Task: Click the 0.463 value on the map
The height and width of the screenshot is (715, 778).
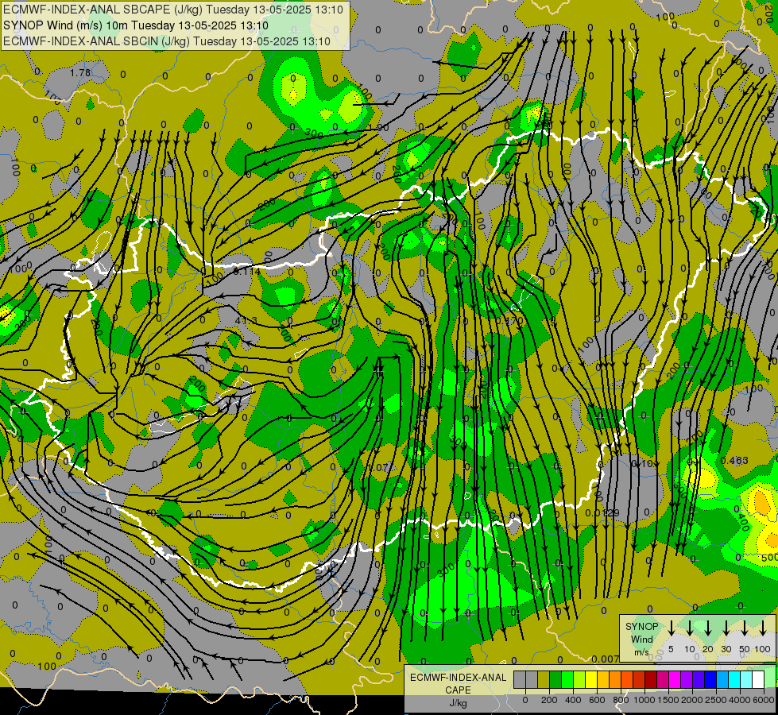Action: 734,461
